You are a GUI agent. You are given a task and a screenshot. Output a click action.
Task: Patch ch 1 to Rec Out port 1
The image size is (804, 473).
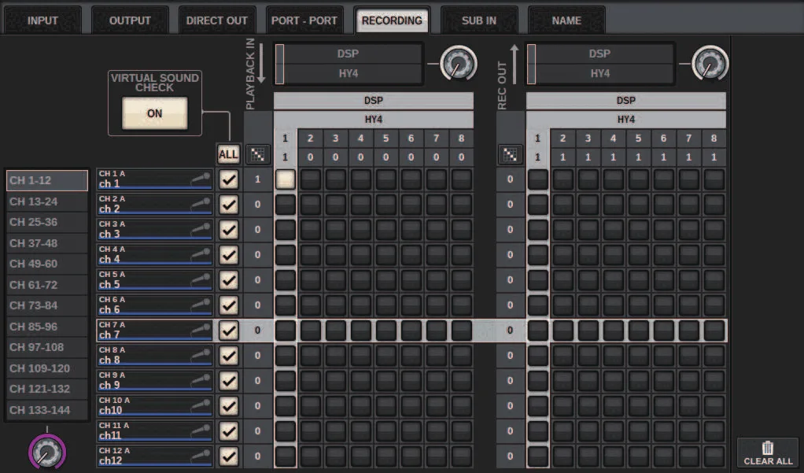[537, 179]
